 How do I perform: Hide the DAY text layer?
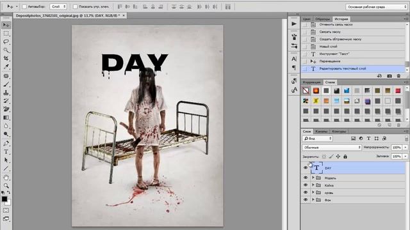305,168
